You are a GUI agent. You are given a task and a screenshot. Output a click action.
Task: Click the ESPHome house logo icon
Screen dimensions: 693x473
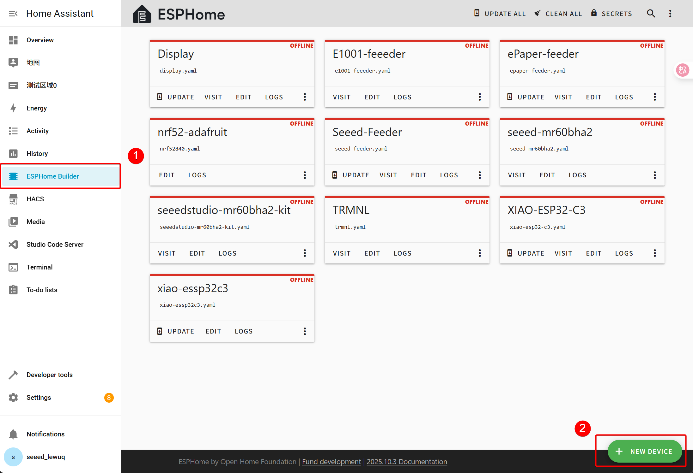[142, 14]
